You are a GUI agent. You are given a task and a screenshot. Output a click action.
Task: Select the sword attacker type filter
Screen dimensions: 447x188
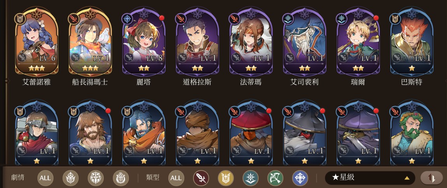click(x=201, y=178)
